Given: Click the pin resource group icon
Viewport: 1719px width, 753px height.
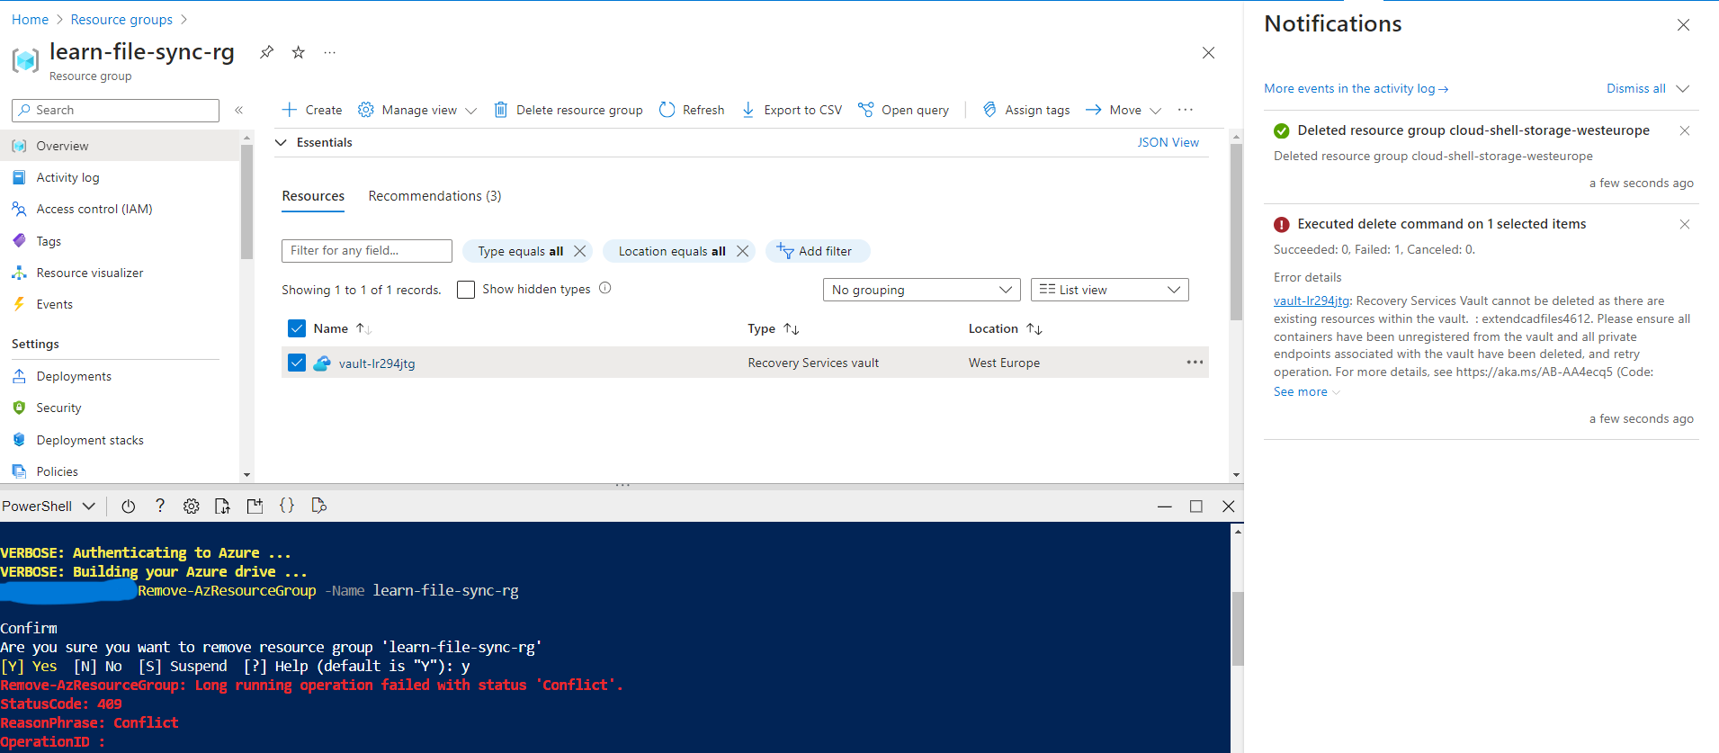Looking at the screenshot, I should coord(266,52).
